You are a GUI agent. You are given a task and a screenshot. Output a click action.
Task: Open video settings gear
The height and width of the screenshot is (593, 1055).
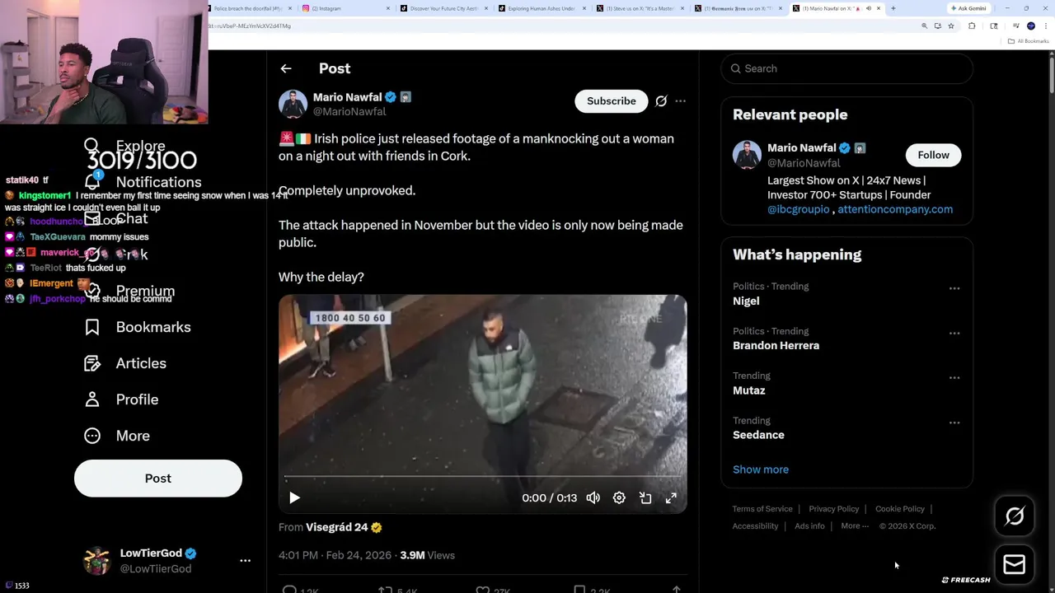(619, 497)
